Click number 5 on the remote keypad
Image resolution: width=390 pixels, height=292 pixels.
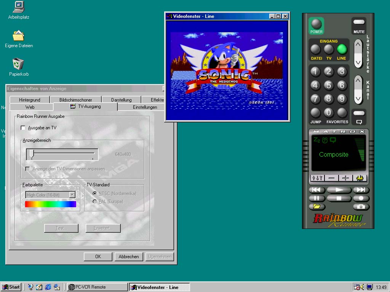tap(329, 85)
